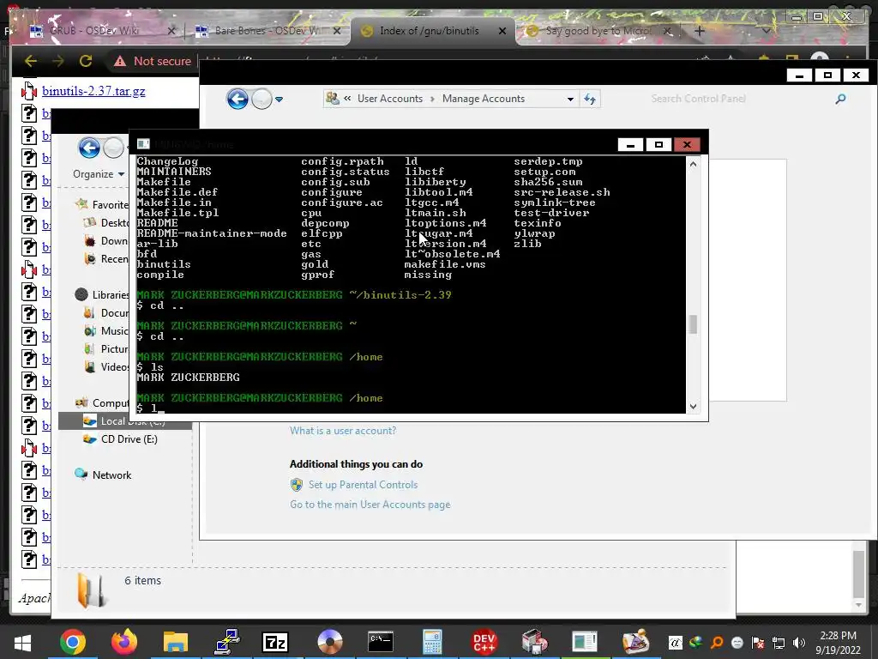The image size is (878, 659).
Task: Switch to GRUB - OSDev Wiki tab
Action: [x=94, y=31]
